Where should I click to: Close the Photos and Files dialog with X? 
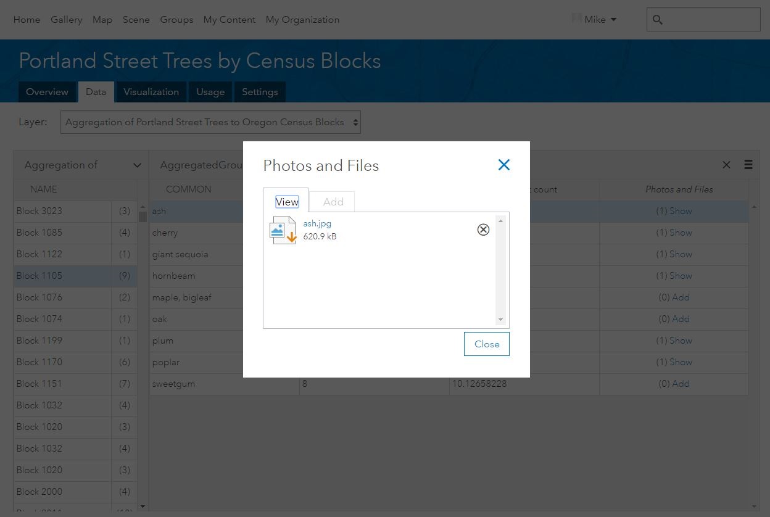tap(504, 165)
